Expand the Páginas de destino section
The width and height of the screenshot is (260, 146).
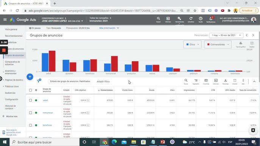(x=14, y=80)
